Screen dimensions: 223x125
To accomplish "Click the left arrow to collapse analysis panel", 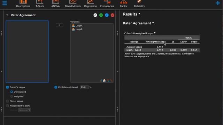I will pyautogui.click(x=118, y=71).
